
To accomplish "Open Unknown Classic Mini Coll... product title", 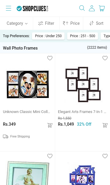I will pyautogui.click(x=26, y=112).
